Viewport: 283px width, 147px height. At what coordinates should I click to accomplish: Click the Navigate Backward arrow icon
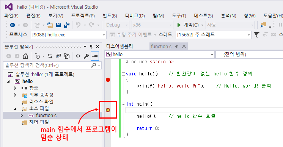[13, 25]
